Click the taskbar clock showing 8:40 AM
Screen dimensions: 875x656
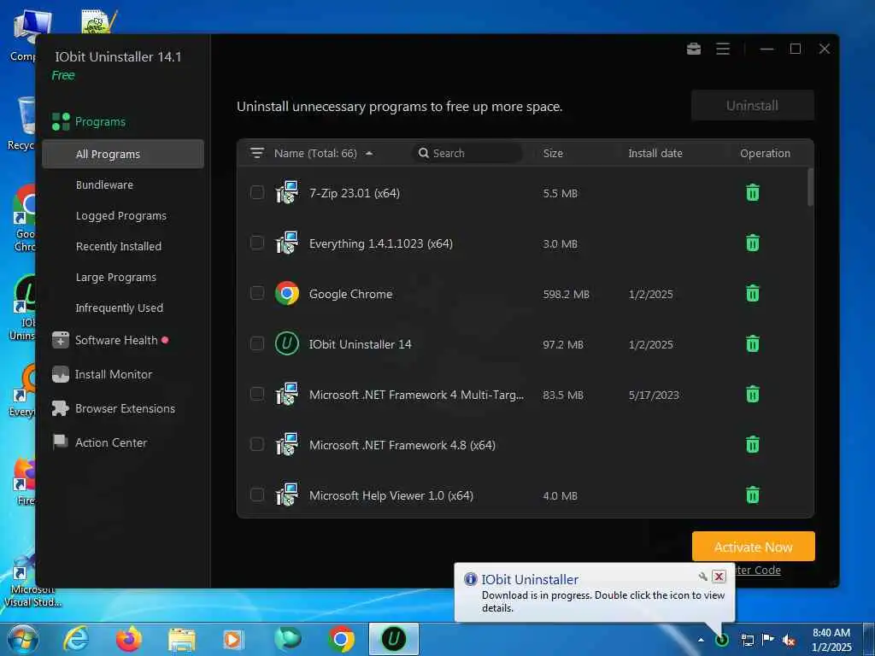click(831, 640)
